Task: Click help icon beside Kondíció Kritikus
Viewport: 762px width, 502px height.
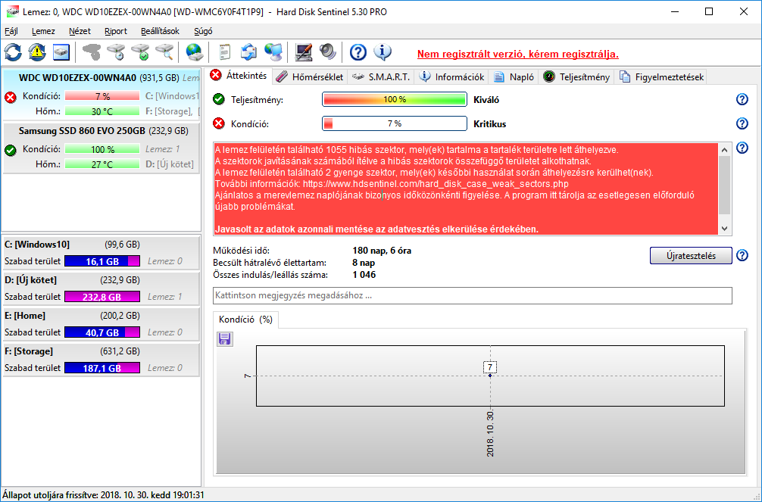Action: point(742,123)
